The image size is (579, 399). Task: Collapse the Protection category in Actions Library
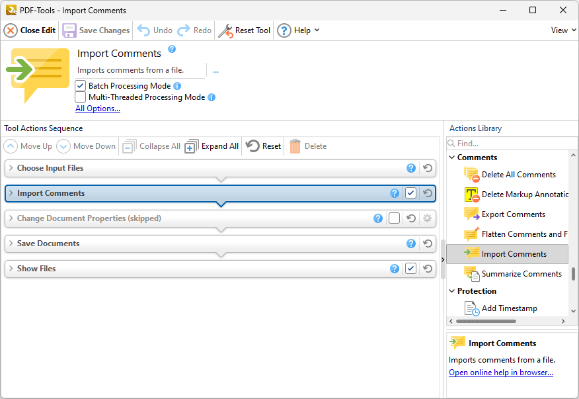pos(451,291)
